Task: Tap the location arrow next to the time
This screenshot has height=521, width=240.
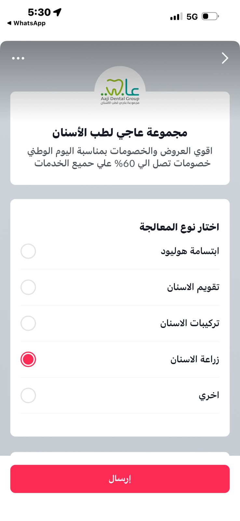Action: [58, 12]
